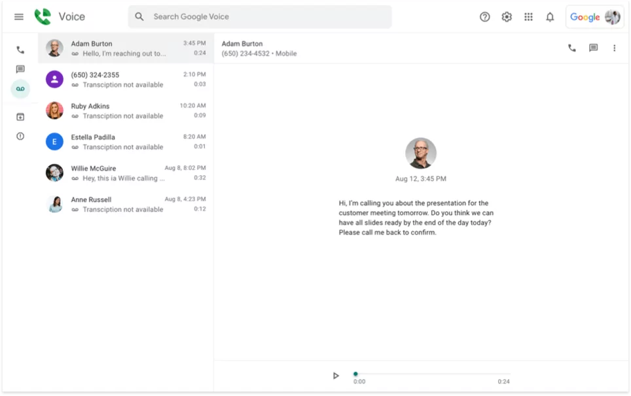Open the Calls tab in sidebar
This screenshot has height=396, width=631.
point(20,50)
